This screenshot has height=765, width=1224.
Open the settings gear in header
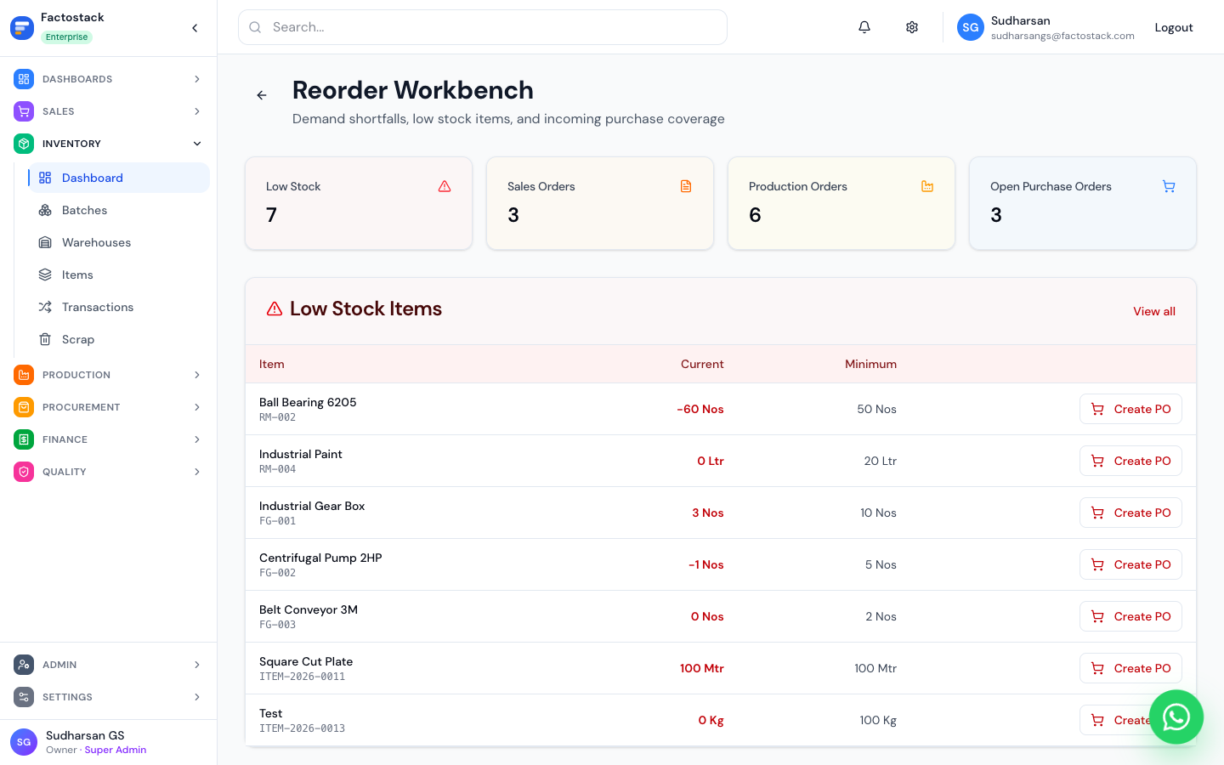click(912, 27)
